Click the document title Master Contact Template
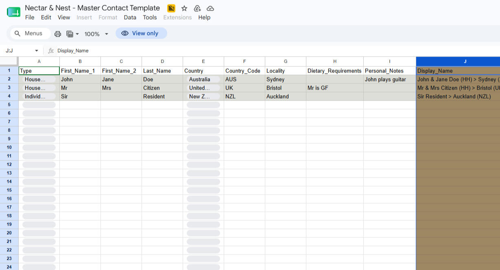 click(92, 8)
